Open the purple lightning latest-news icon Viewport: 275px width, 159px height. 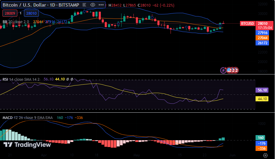[x=223, y=70]
